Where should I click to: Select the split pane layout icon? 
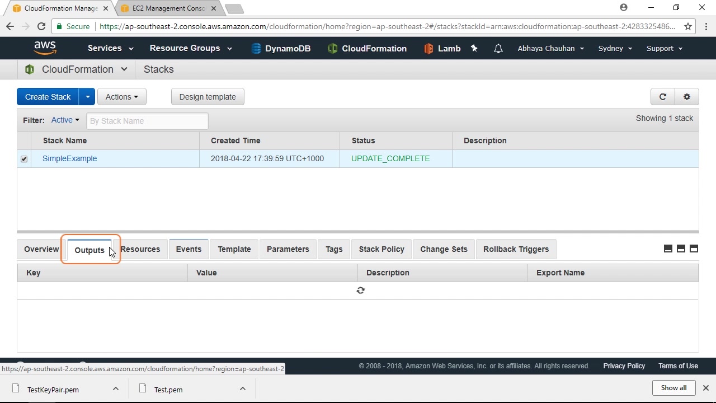tap(681, 249)
